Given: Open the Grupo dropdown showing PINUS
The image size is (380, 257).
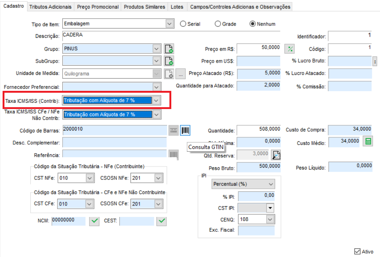Looking at the screenshot, I should 156,49.
